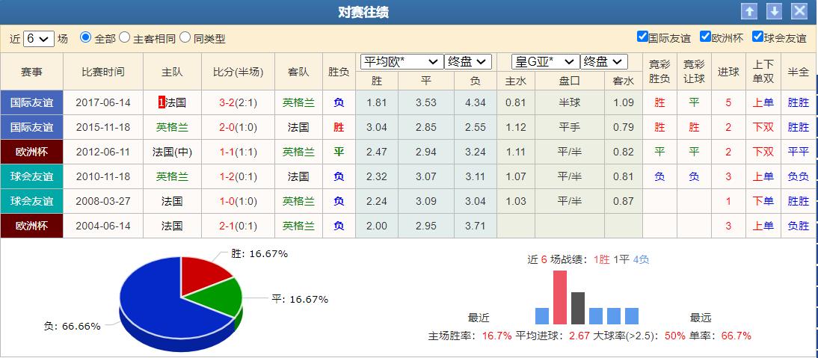This screenshot has height=358, width=818.
Task: Click the win odds value 1.81
Action: coord(377,102)
